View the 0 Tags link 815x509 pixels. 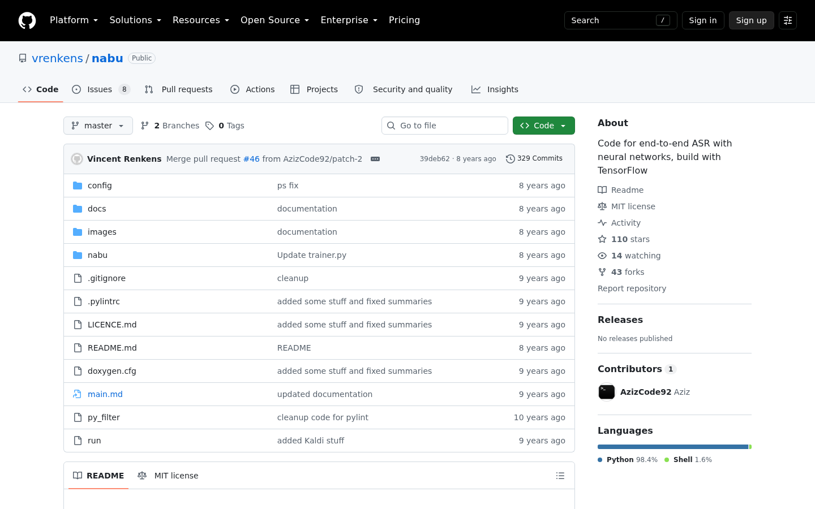click(225, 126)
